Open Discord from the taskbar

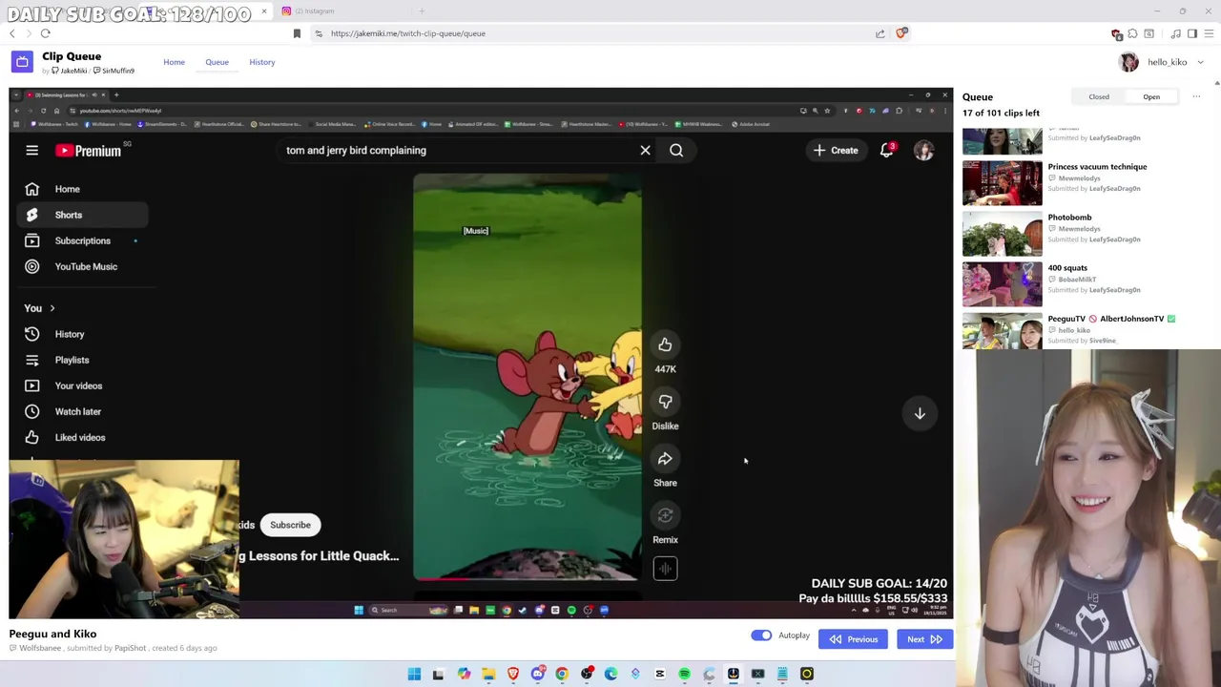coord(537,675)
